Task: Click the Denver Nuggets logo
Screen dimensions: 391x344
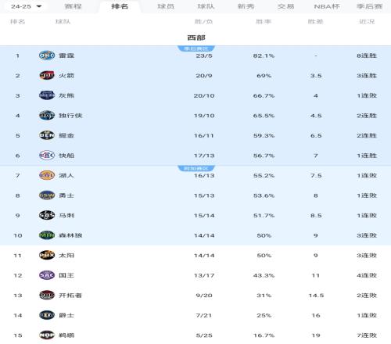Action: pos(47,135)
